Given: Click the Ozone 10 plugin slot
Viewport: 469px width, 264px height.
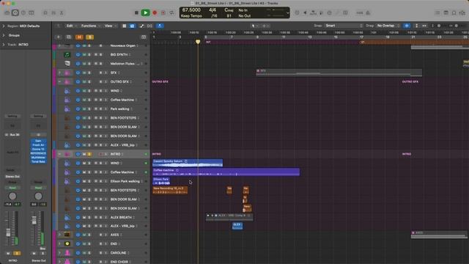Looking at the screenshot, I should tap(38, 149).
